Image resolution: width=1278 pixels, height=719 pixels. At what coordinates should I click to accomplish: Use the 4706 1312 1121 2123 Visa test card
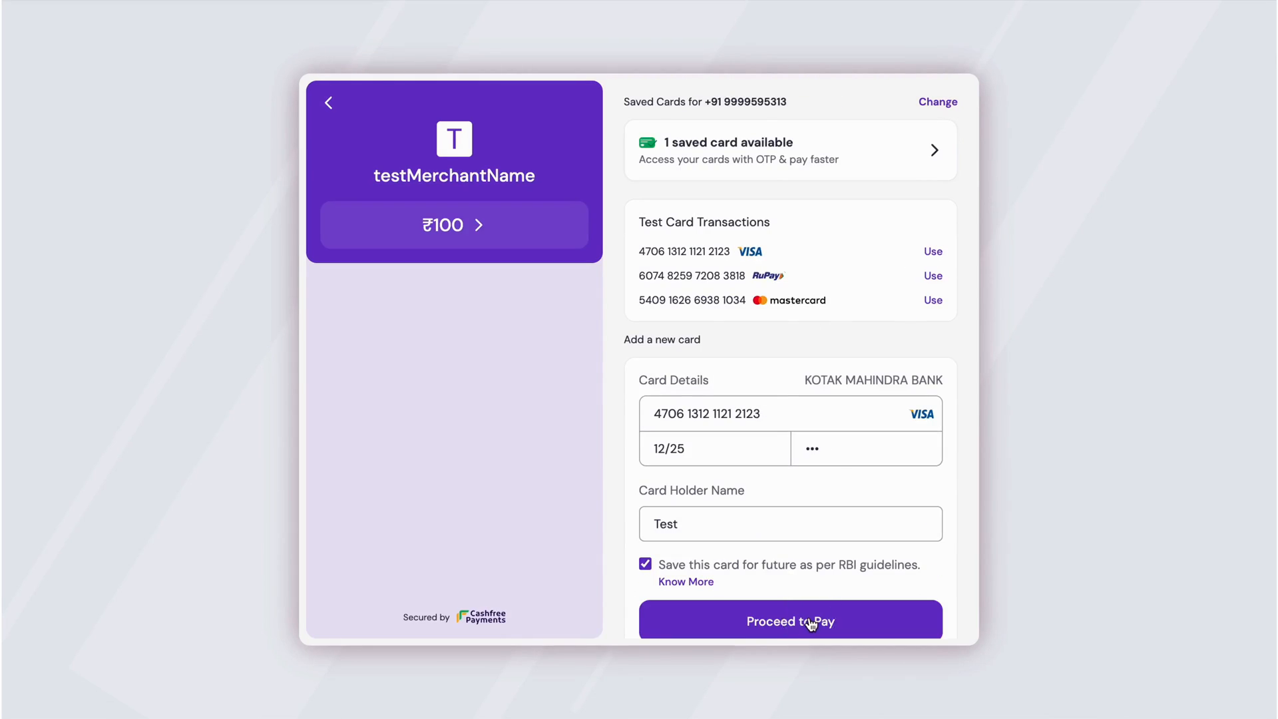point(933,252)
